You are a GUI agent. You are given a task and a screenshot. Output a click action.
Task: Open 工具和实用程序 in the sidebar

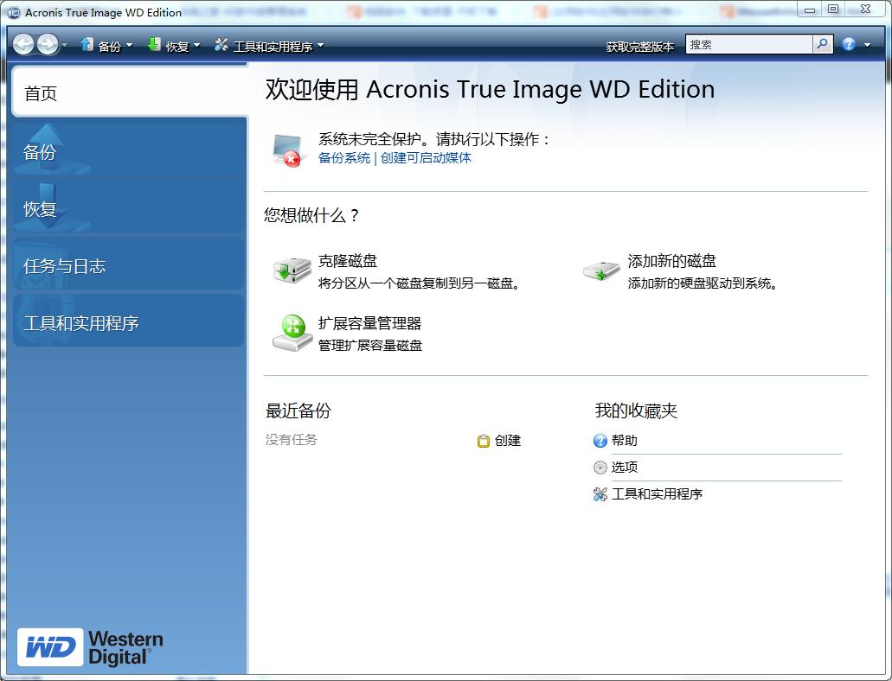[129, 322]
